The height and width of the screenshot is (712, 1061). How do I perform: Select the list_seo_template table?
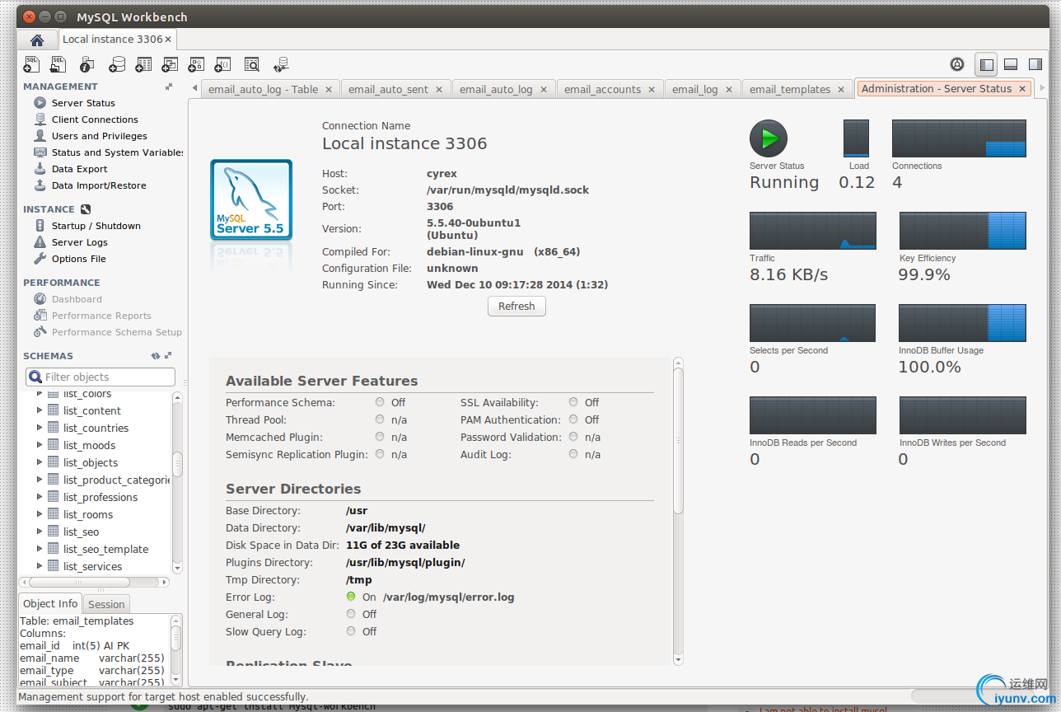pyautogui.click(x=105, y=550)
